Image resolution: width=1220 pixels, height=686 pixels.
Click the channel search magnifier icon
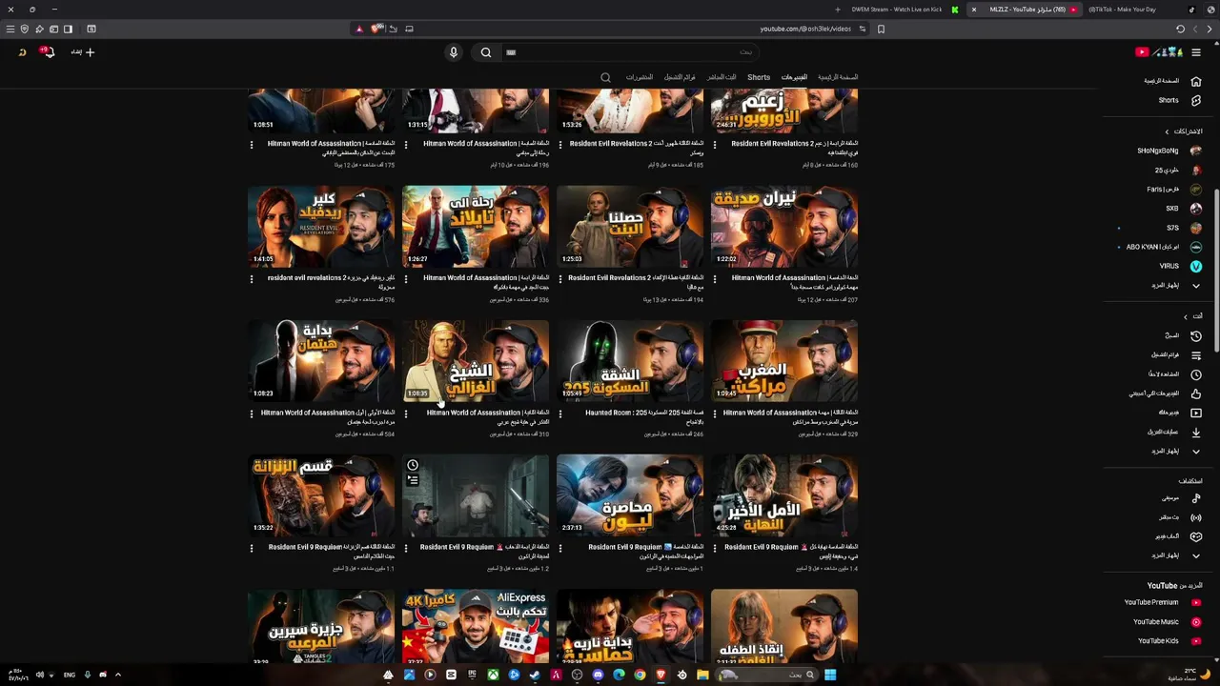tap(605, 77)
